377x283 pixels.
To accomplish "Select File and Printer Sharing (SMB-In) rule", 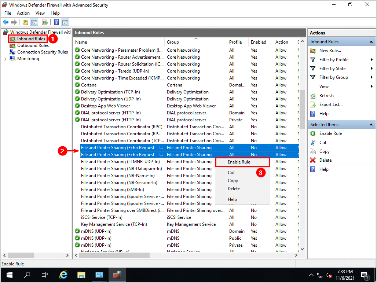I will tap(112, 190).
